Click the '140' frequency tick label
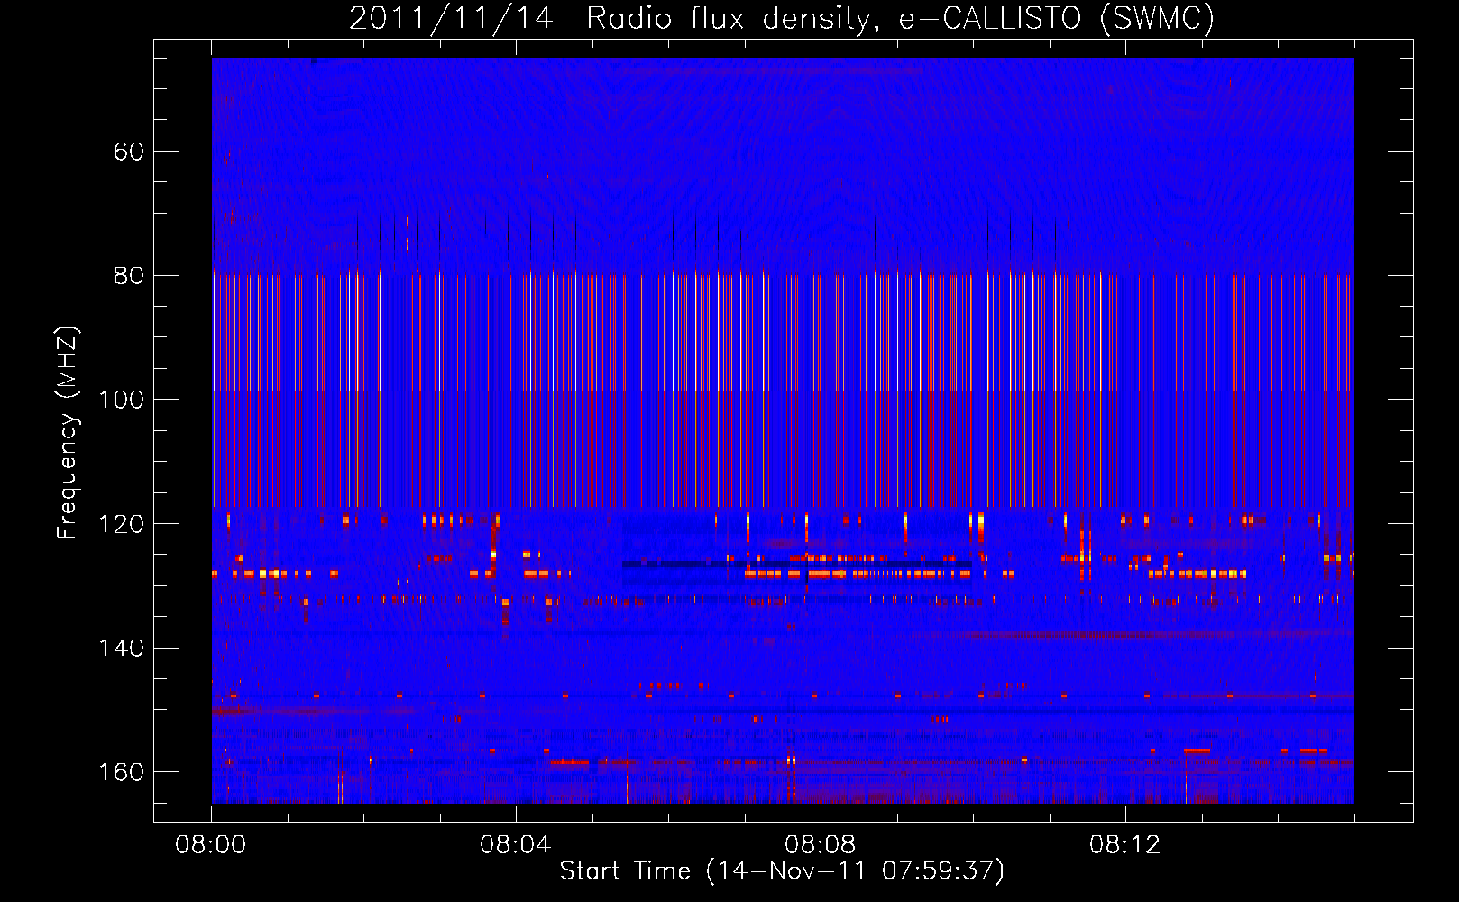 tap(121, 649)
